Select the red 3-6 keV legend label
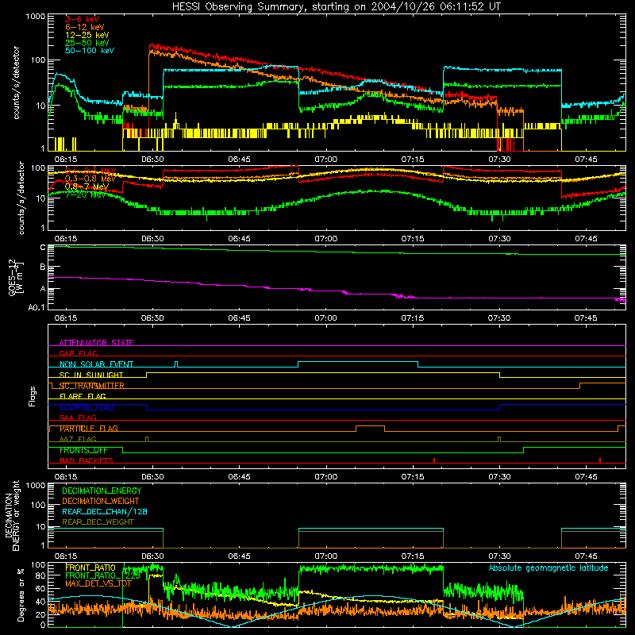 (x=83, y=19)
